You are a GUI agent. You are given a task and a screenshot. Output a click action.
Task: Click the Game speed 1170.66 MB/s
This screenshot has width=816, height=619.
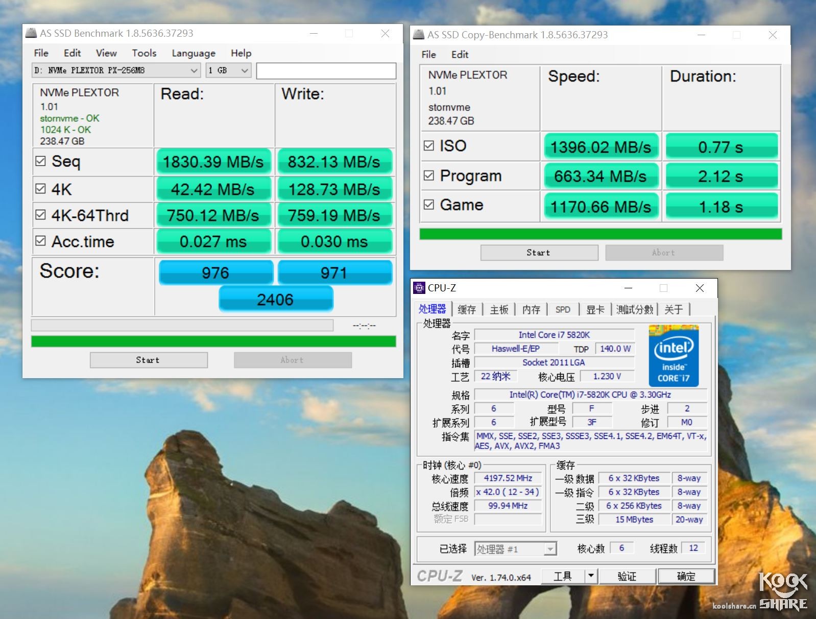click(602, 207)
